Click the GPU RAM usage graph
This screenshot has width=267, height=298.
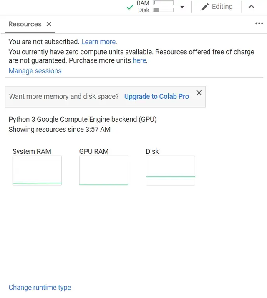pyautogui.click(x=103, y=170)
